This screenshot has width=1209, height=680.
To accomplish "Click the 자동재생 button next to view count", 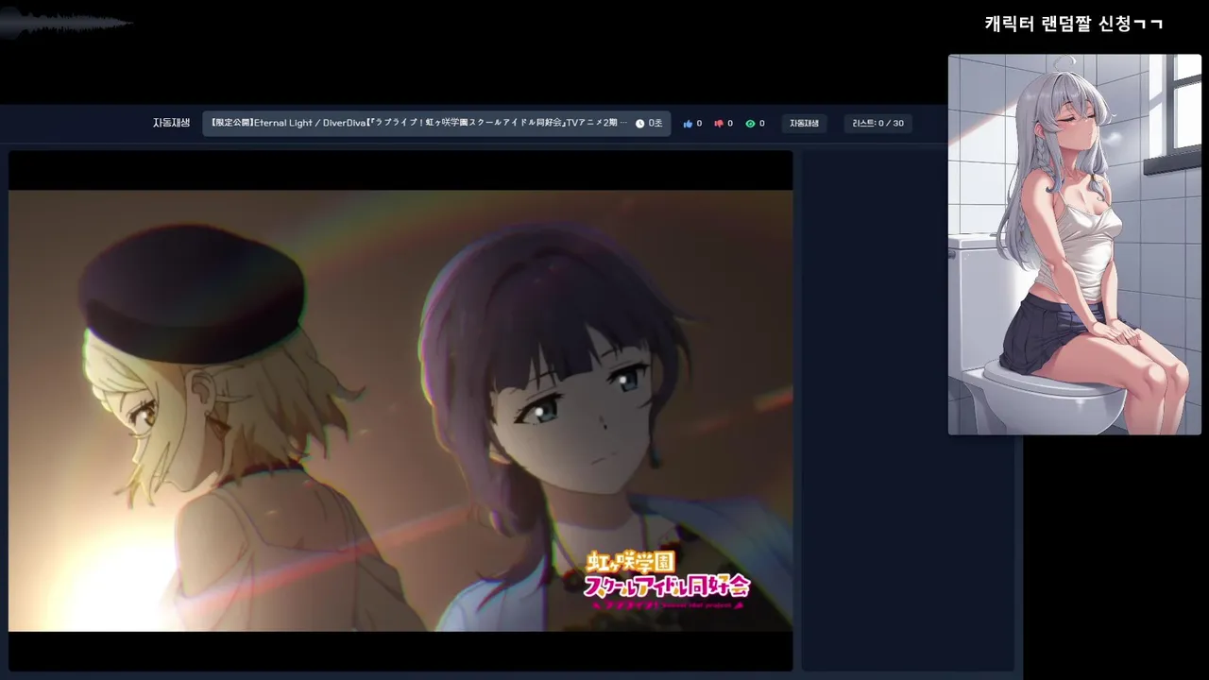I will coord(804,124).
